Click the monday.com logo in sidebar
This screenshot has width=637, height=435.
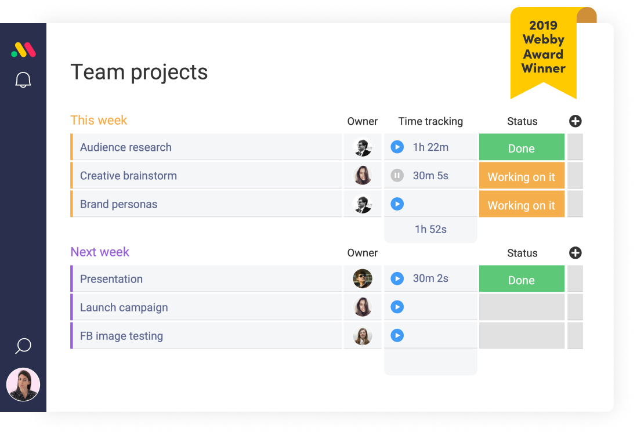pos(23,50)
